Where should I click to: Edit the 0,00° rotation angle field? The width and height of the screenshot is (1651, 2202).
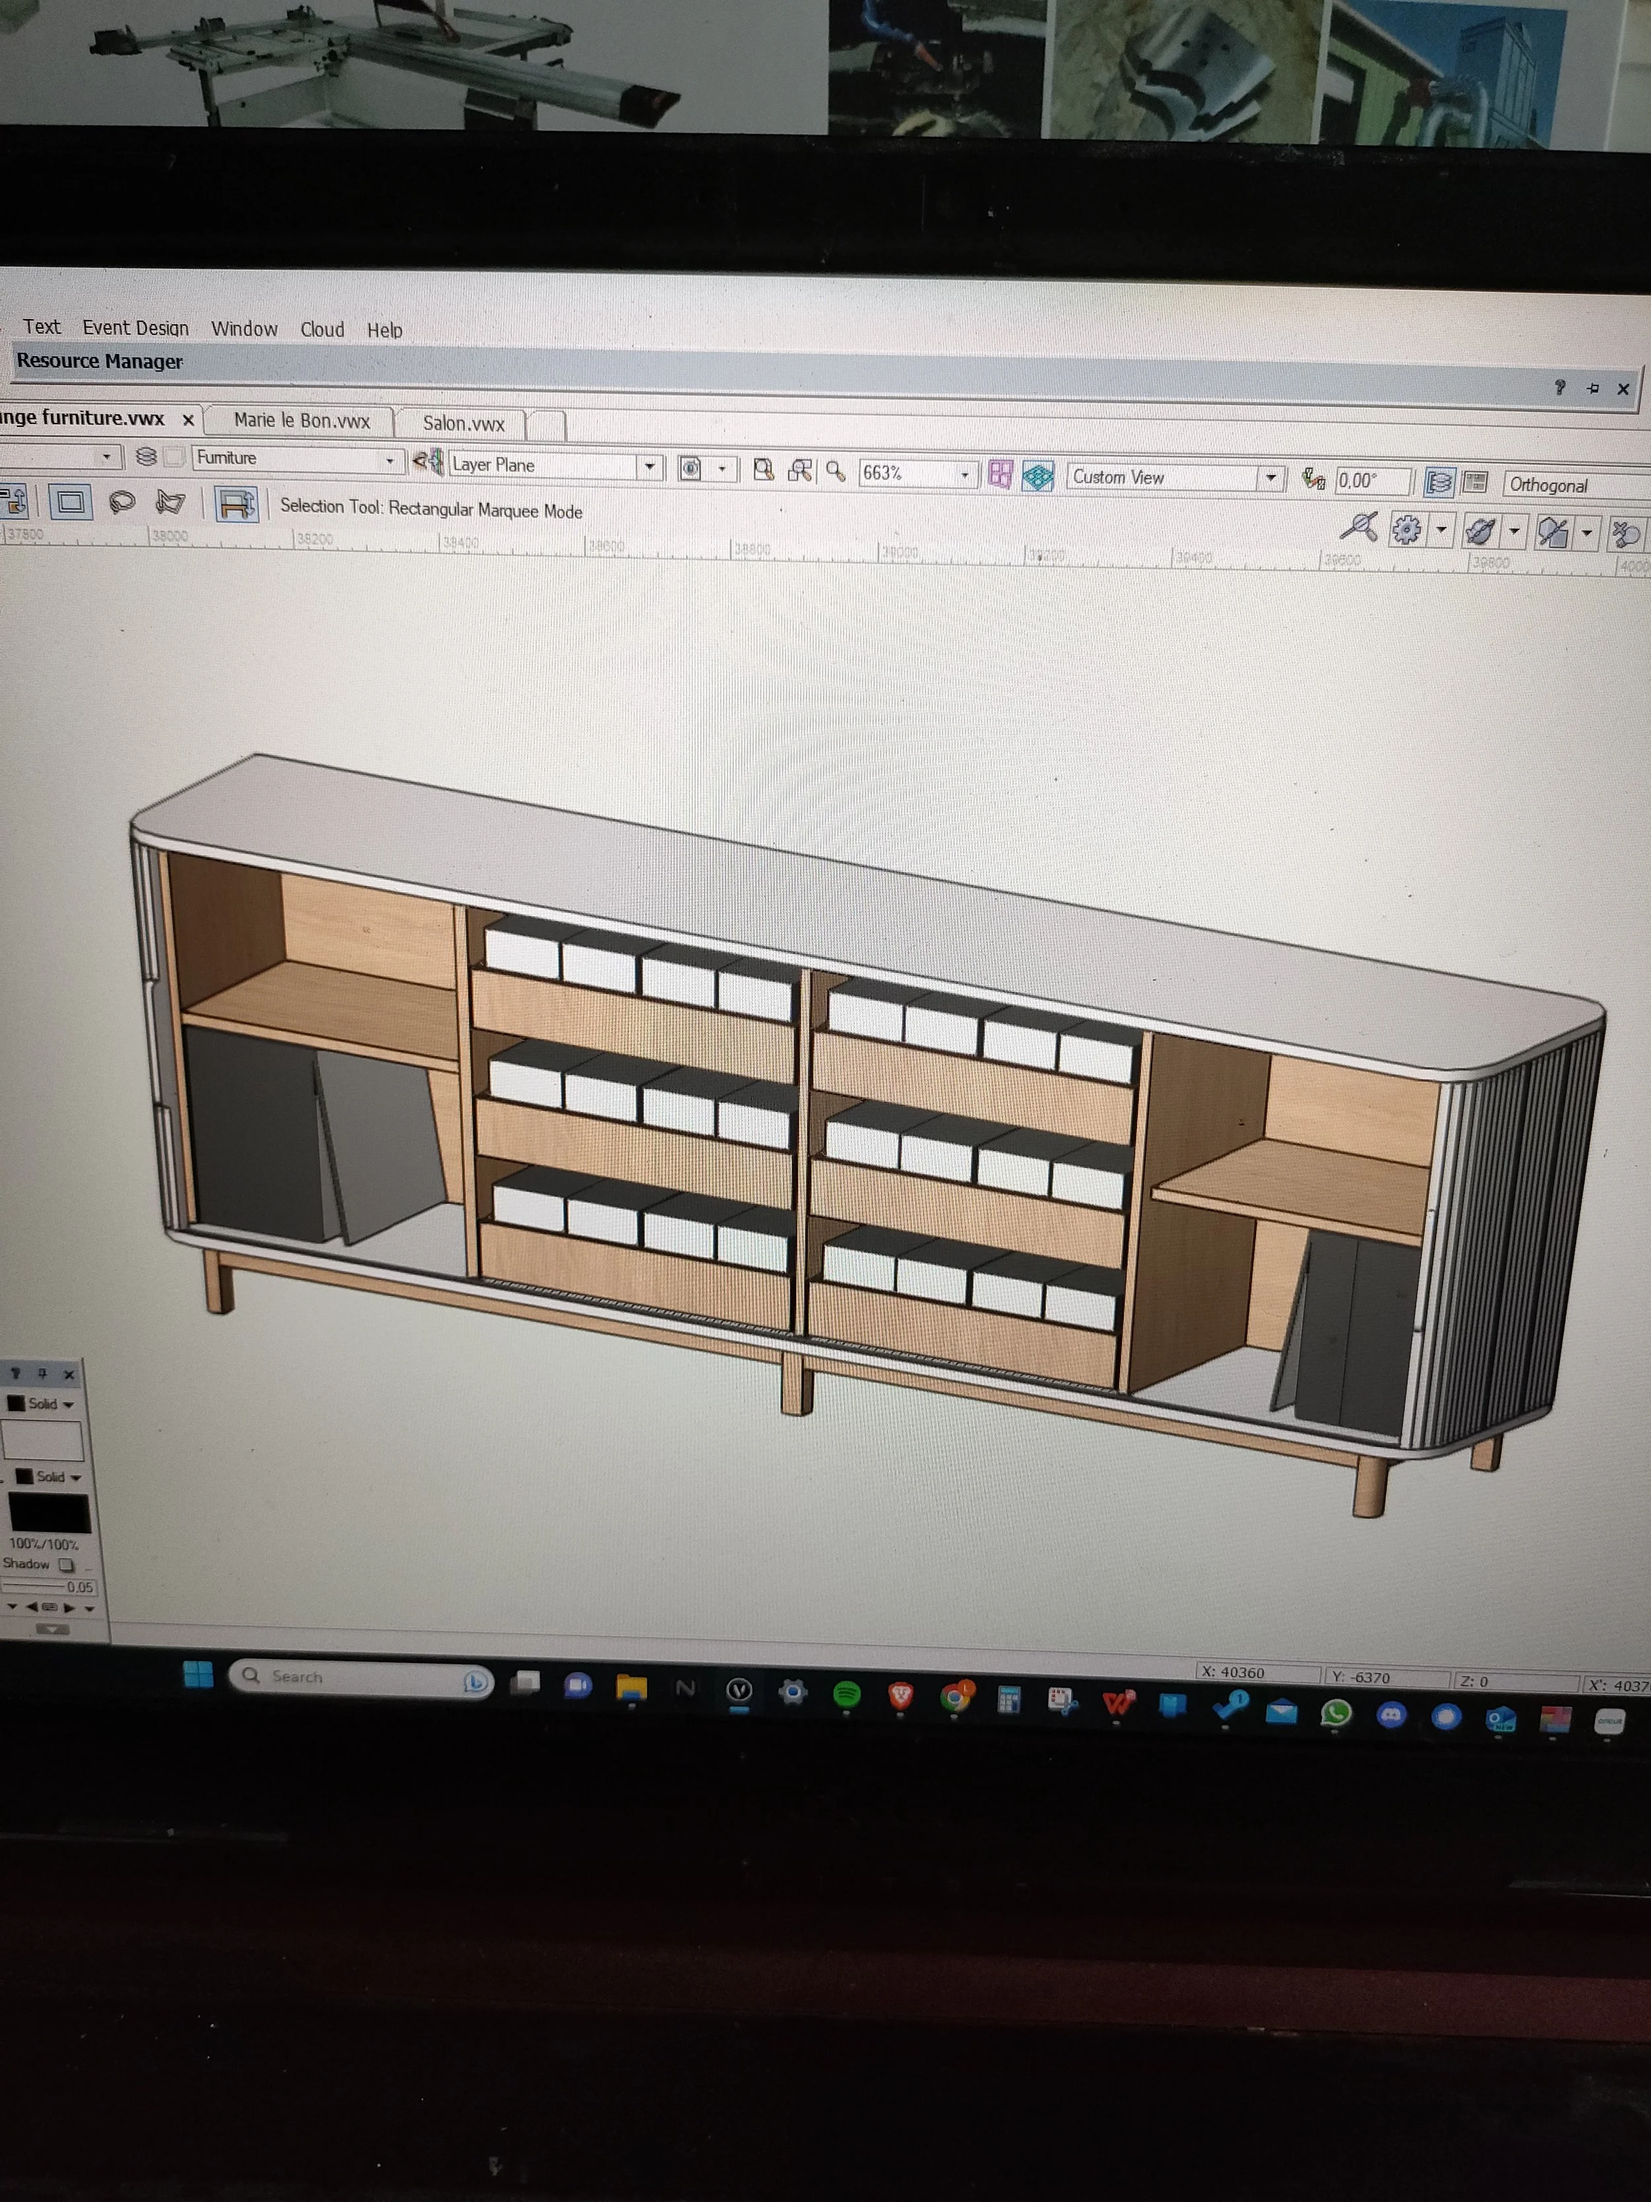point(1372,481)
